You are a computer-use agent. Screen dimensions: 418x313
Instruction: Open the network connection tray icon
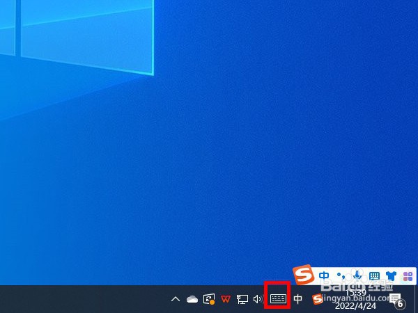pos(242,299)
